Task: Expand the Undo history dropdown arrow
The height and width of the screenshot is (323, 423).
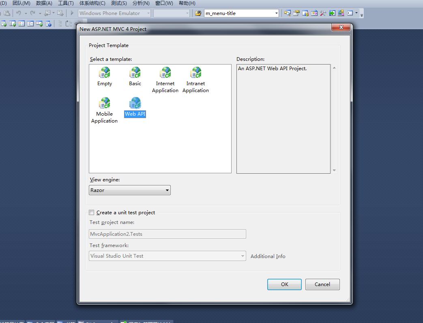Action: [x=26, y=13]
